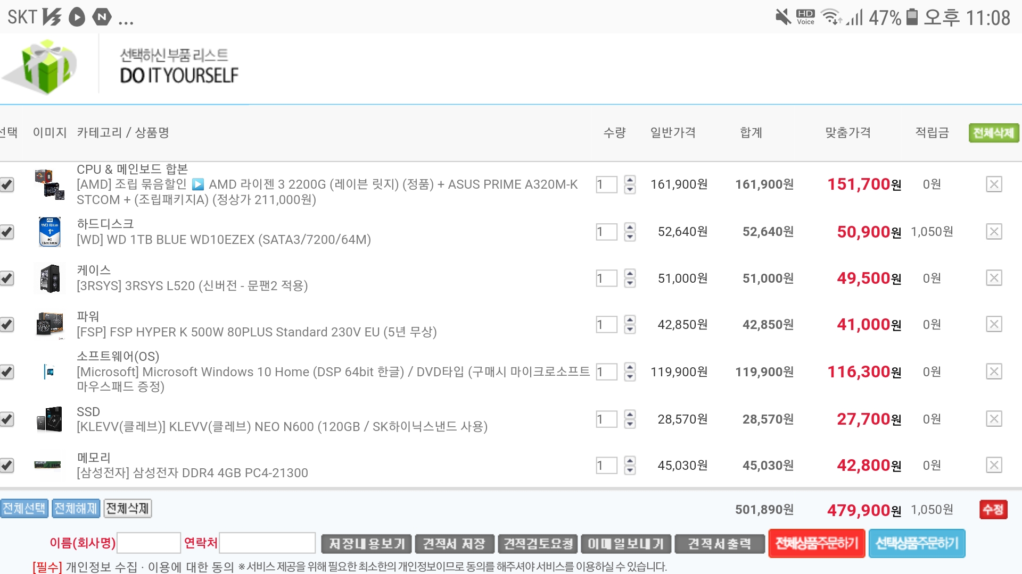Remove the 삼성전자 DDR4 4GB memory row
Screen dimensions: 1022x574
pyautogui.click(x=994, y=465)
